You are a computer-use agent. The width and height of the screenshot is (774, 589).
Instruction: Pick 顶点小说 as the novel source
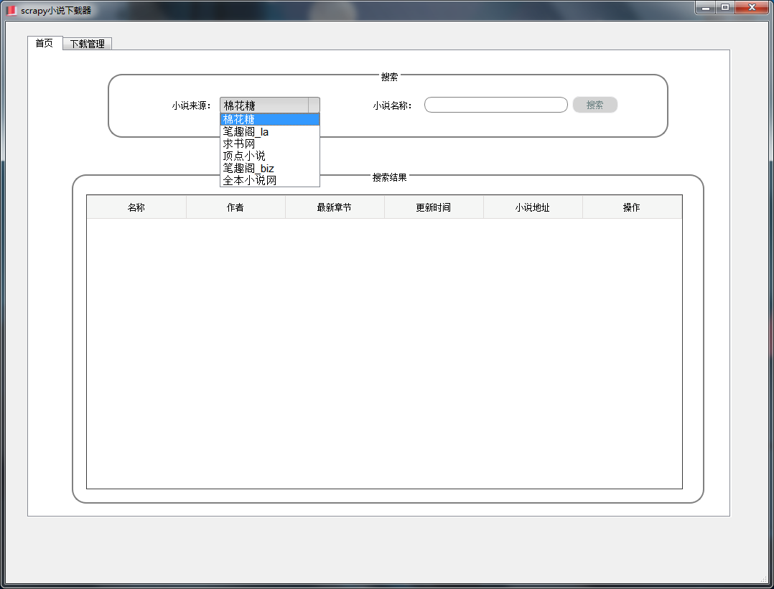(x=269, y=156)
